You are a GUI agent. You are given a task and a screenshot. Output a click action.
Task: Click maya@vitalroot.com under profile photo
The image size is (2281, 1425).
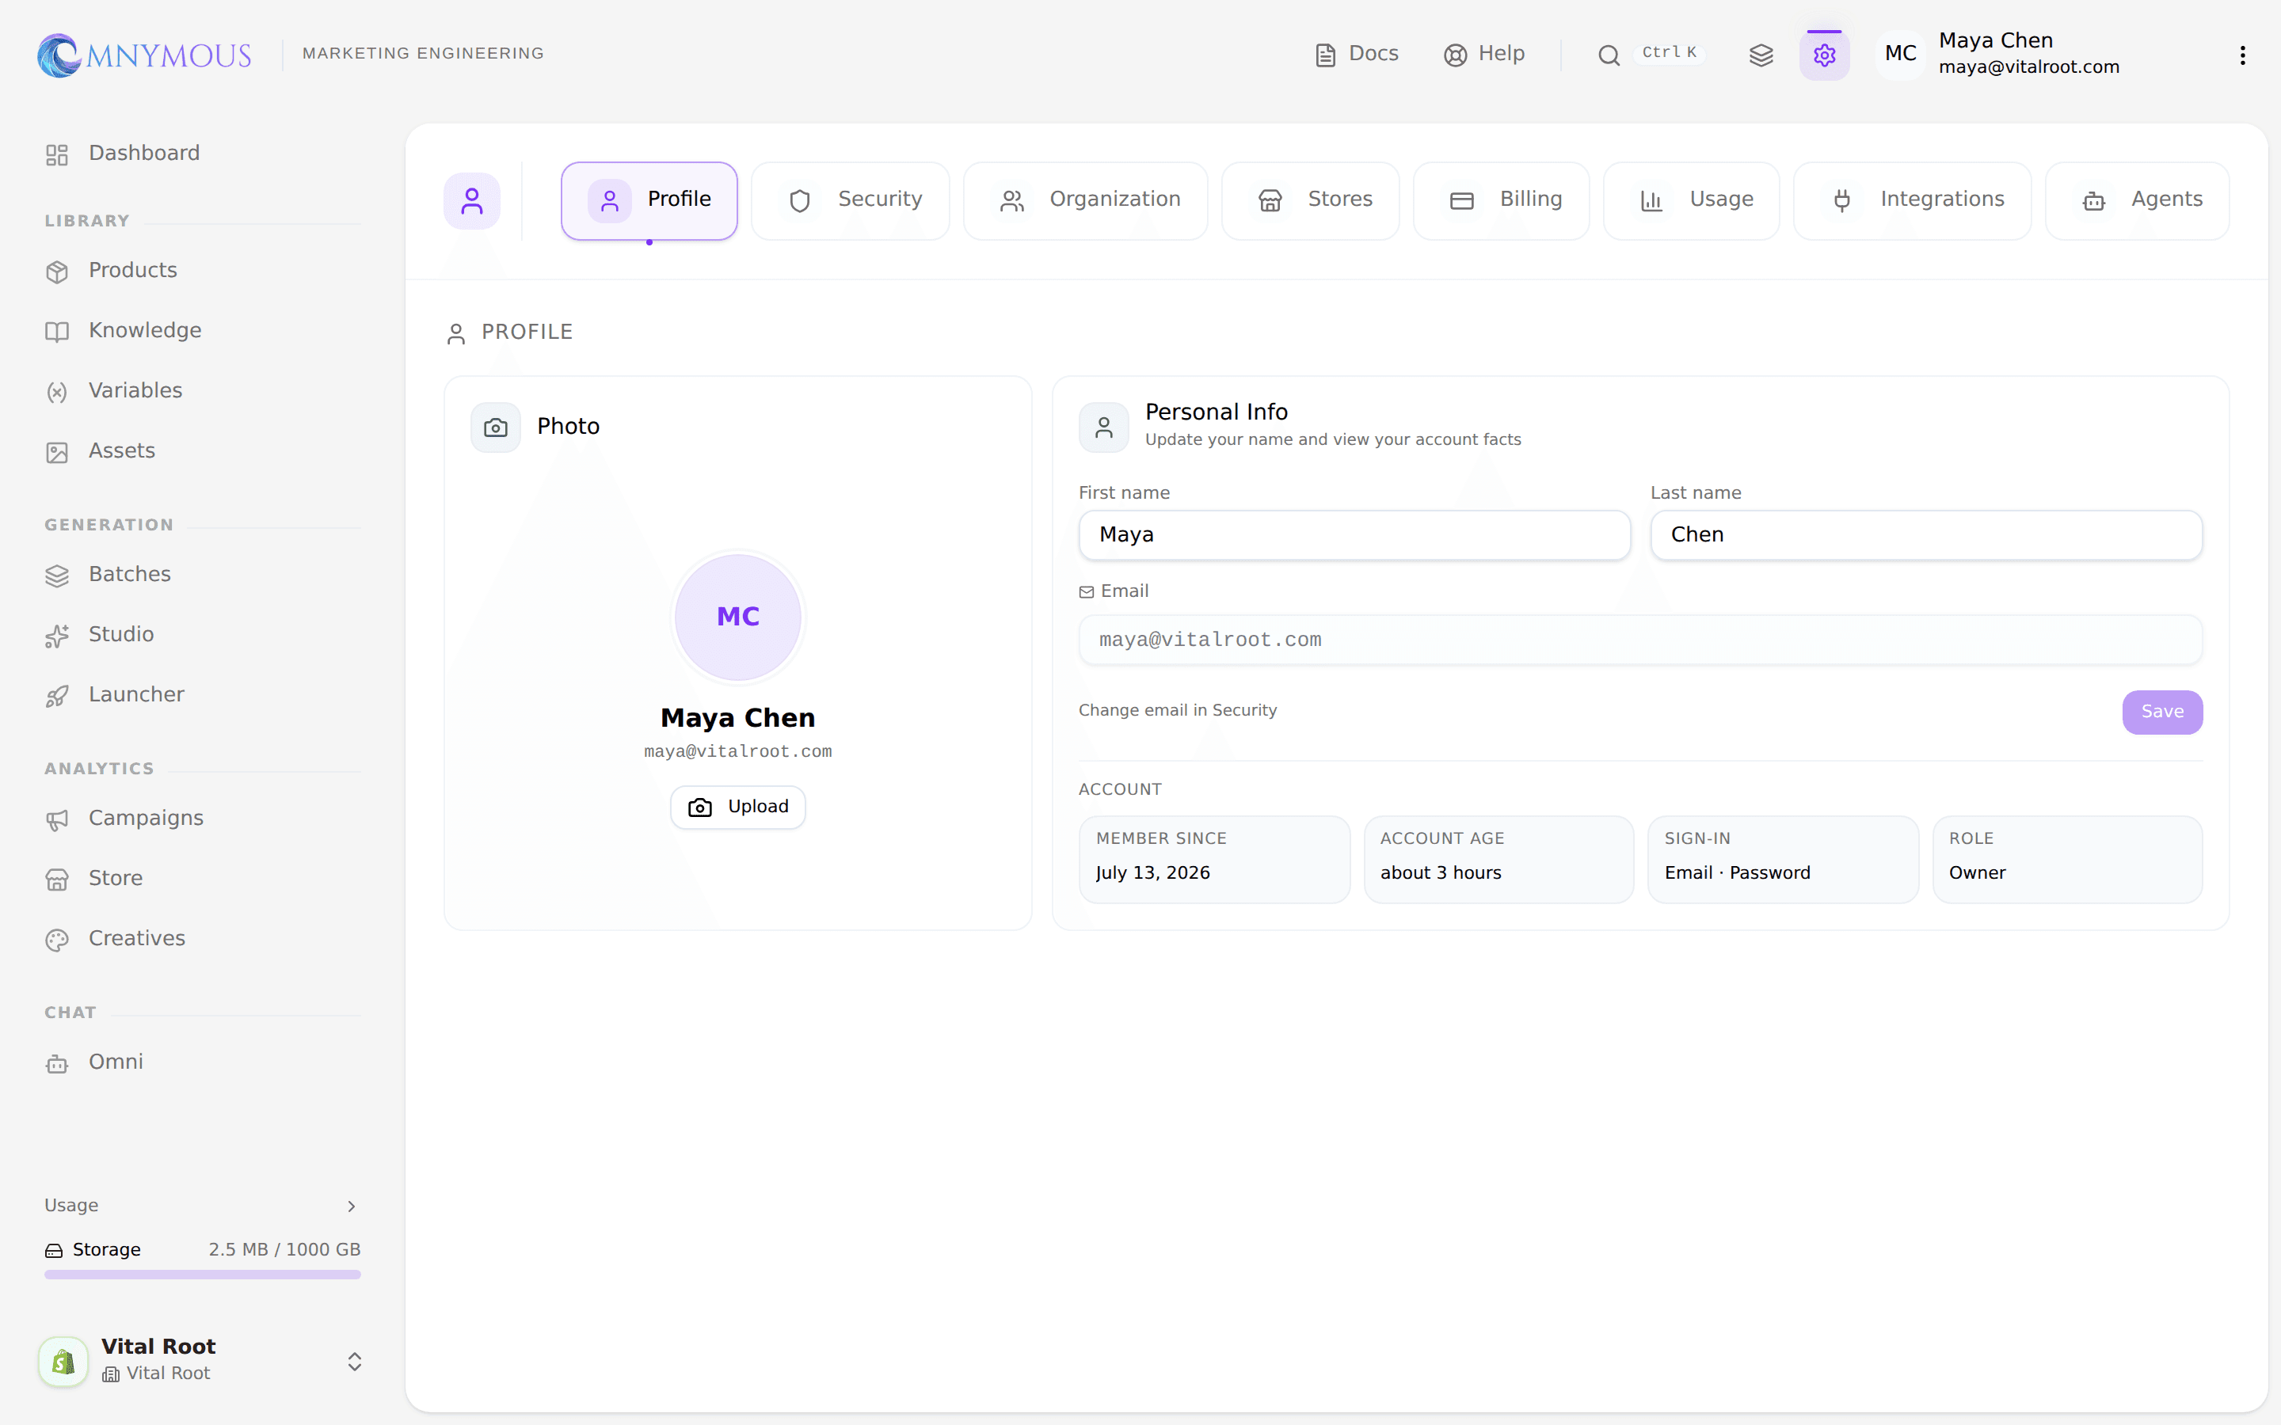click(738, 751)
